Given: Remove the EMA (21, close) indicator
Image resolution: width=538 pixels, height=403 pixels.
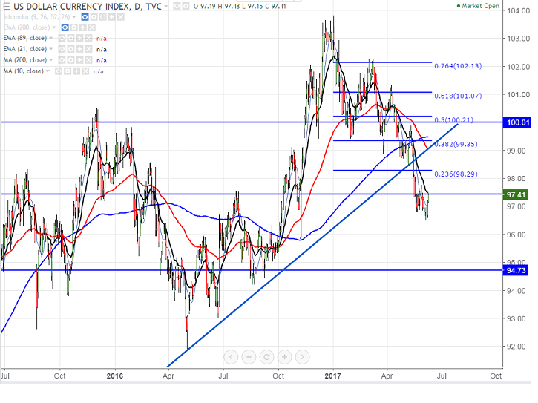Looking at the screenshot, I should point(88,49).
